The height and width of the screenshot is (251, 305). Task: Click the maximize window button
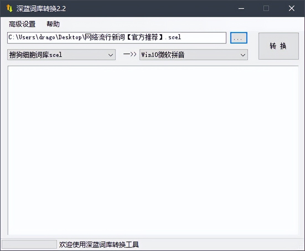tap(266, 8)
